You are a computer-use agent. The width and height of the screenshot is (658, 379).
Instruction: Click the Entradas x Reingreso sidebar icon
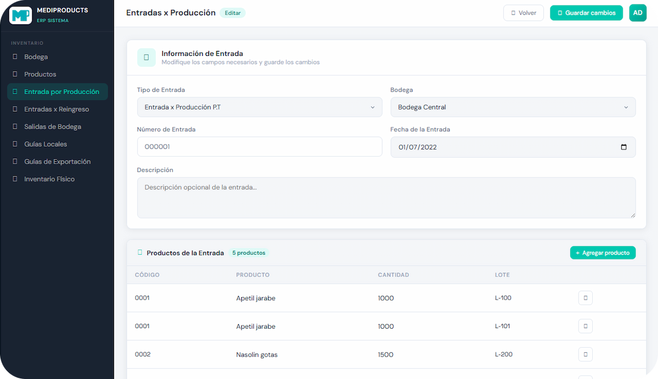point(15,110)
